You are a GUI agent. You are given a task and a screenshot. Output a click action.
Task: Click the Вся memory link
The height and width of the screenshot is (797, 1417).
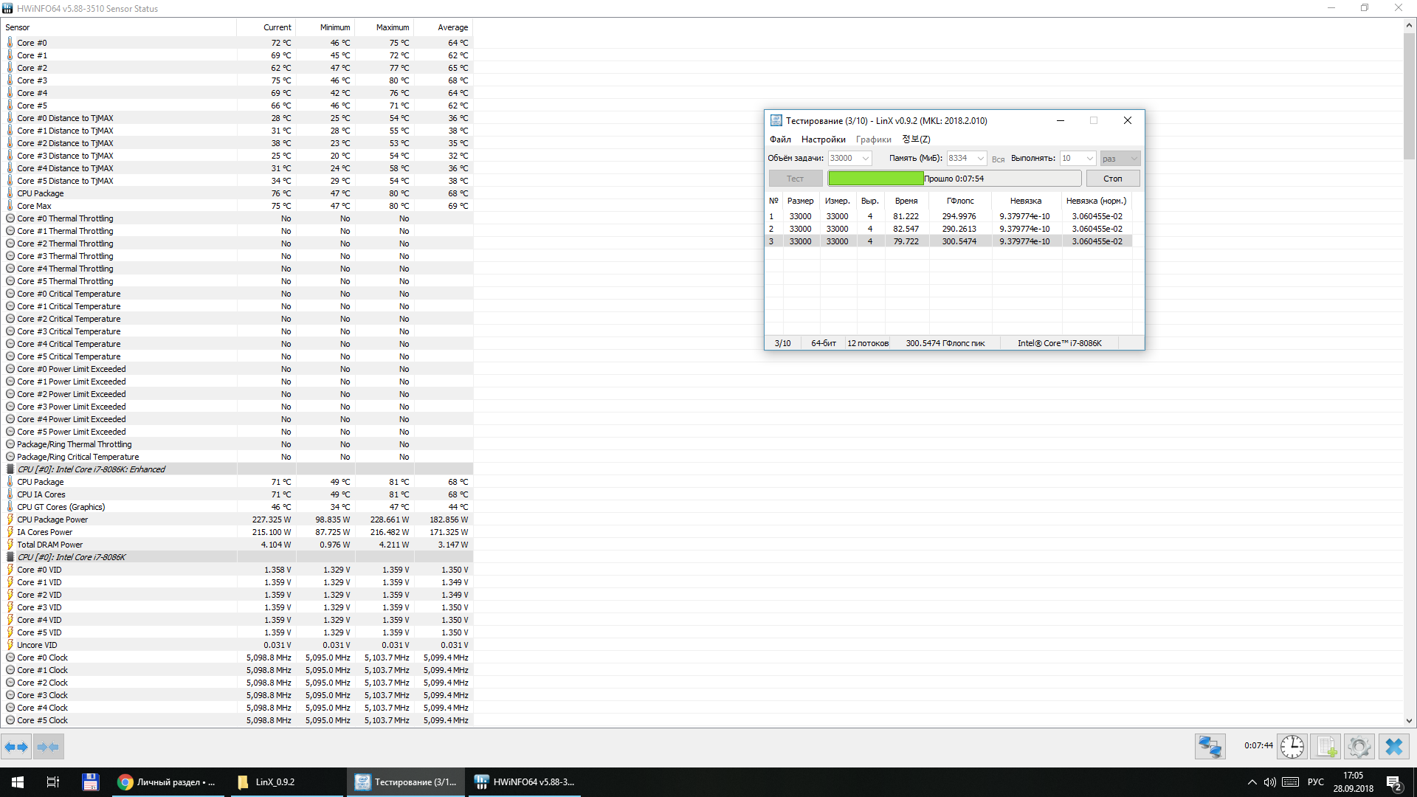click(x=998, y=159)
